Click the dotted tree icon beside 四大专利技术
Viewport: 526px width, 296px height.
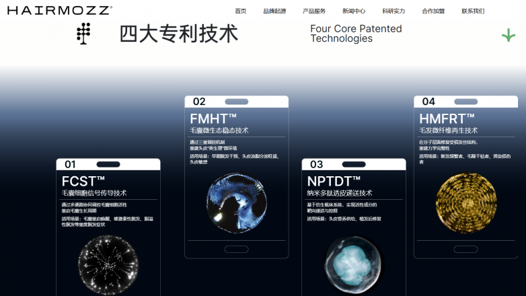click(x=83, y=34)
